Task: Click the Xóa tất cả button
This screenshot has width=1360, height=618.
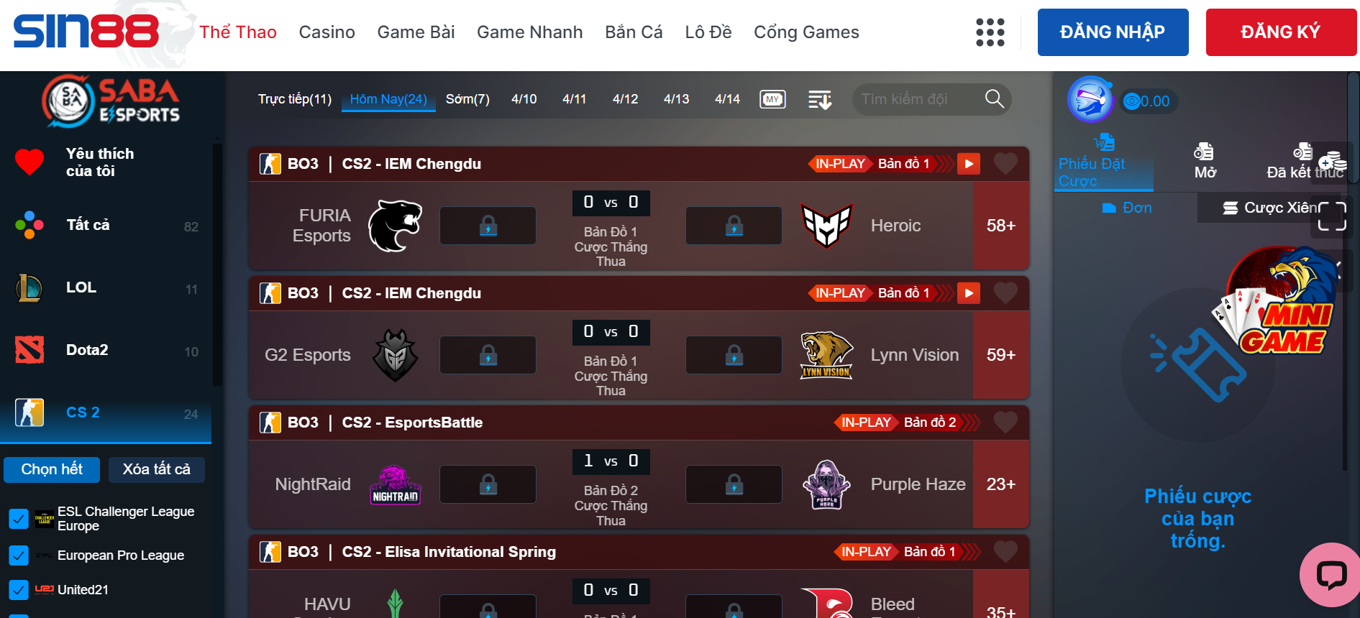Action: click(157, 469)
